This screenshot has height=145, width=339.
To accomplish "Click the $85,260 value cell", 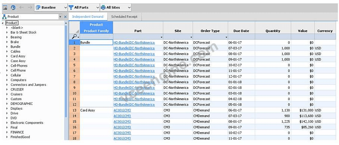I will [303, 127].
